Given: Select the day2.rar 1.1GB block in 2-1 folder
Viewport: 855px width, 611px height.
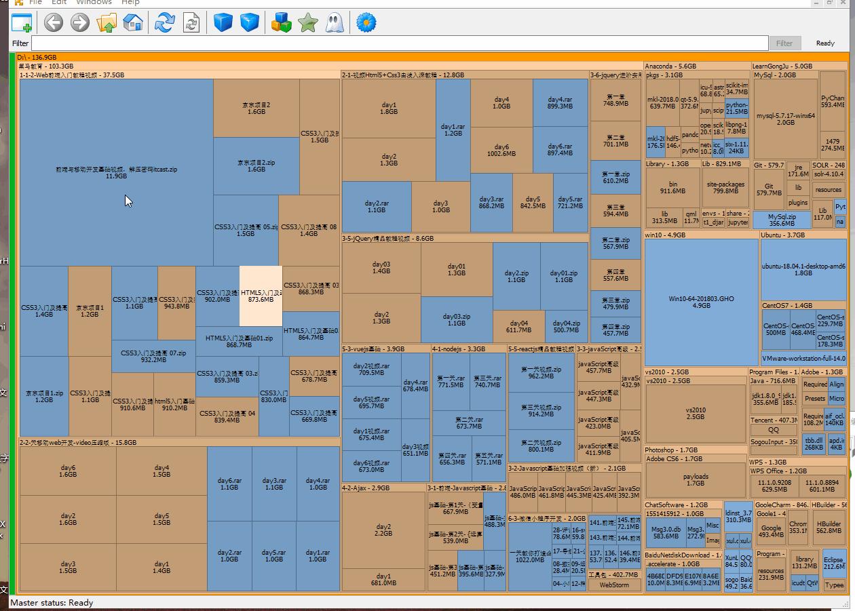Looking at the screenshot, I should click(x=377, y=207).
